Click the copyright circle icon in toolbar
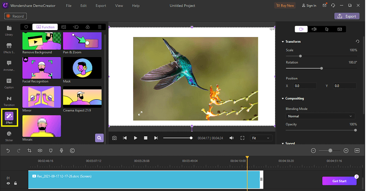This screenshot has height=191, width=371. [x=72, y=151]
